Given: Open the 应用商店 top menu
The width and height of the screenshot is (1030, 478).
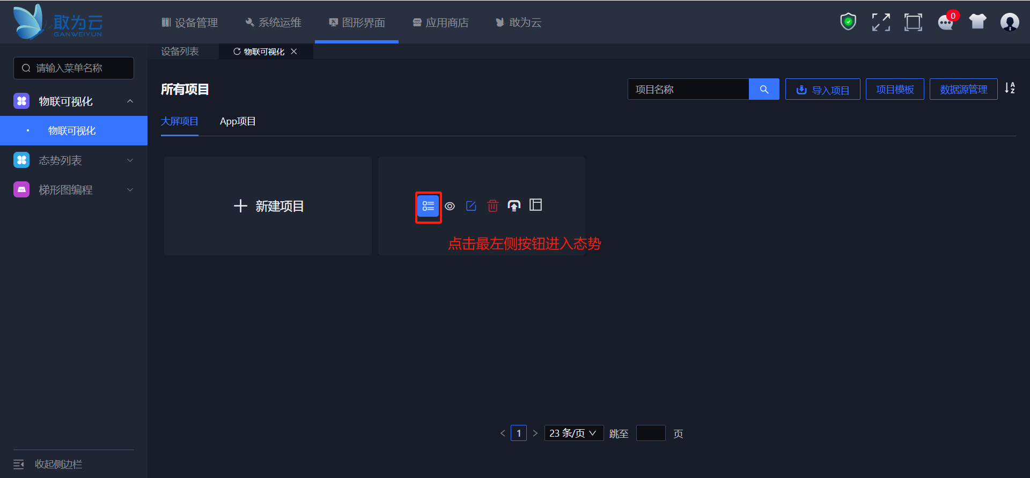Looking at the screenshot, I should 440,23.
